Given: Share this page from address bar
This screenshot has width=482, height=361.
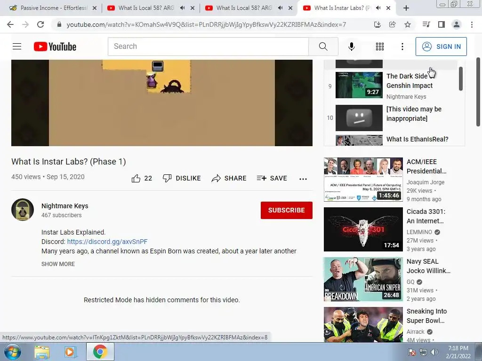Looking at the screenshot, I should pyautogui.click(x=392, y=24).
